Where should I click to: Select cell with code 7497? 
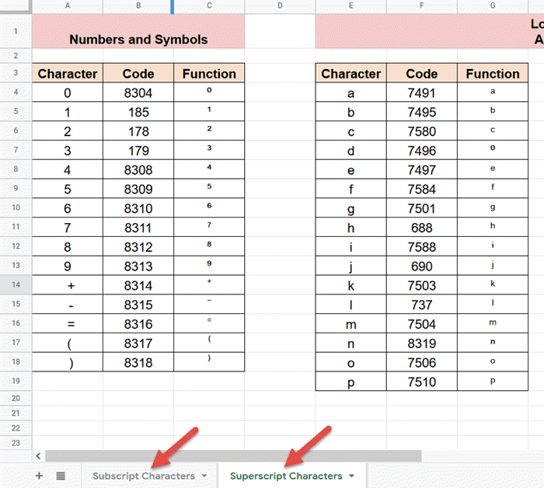[x=421, y=169]
